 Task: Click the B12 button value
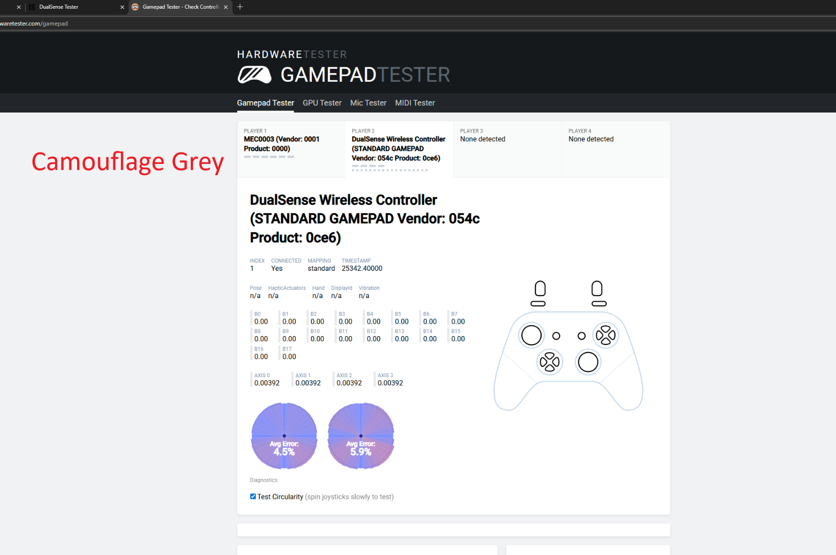tap(373, 339)
